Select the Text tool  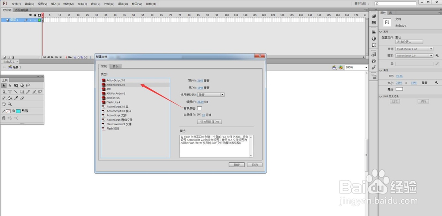10,92
